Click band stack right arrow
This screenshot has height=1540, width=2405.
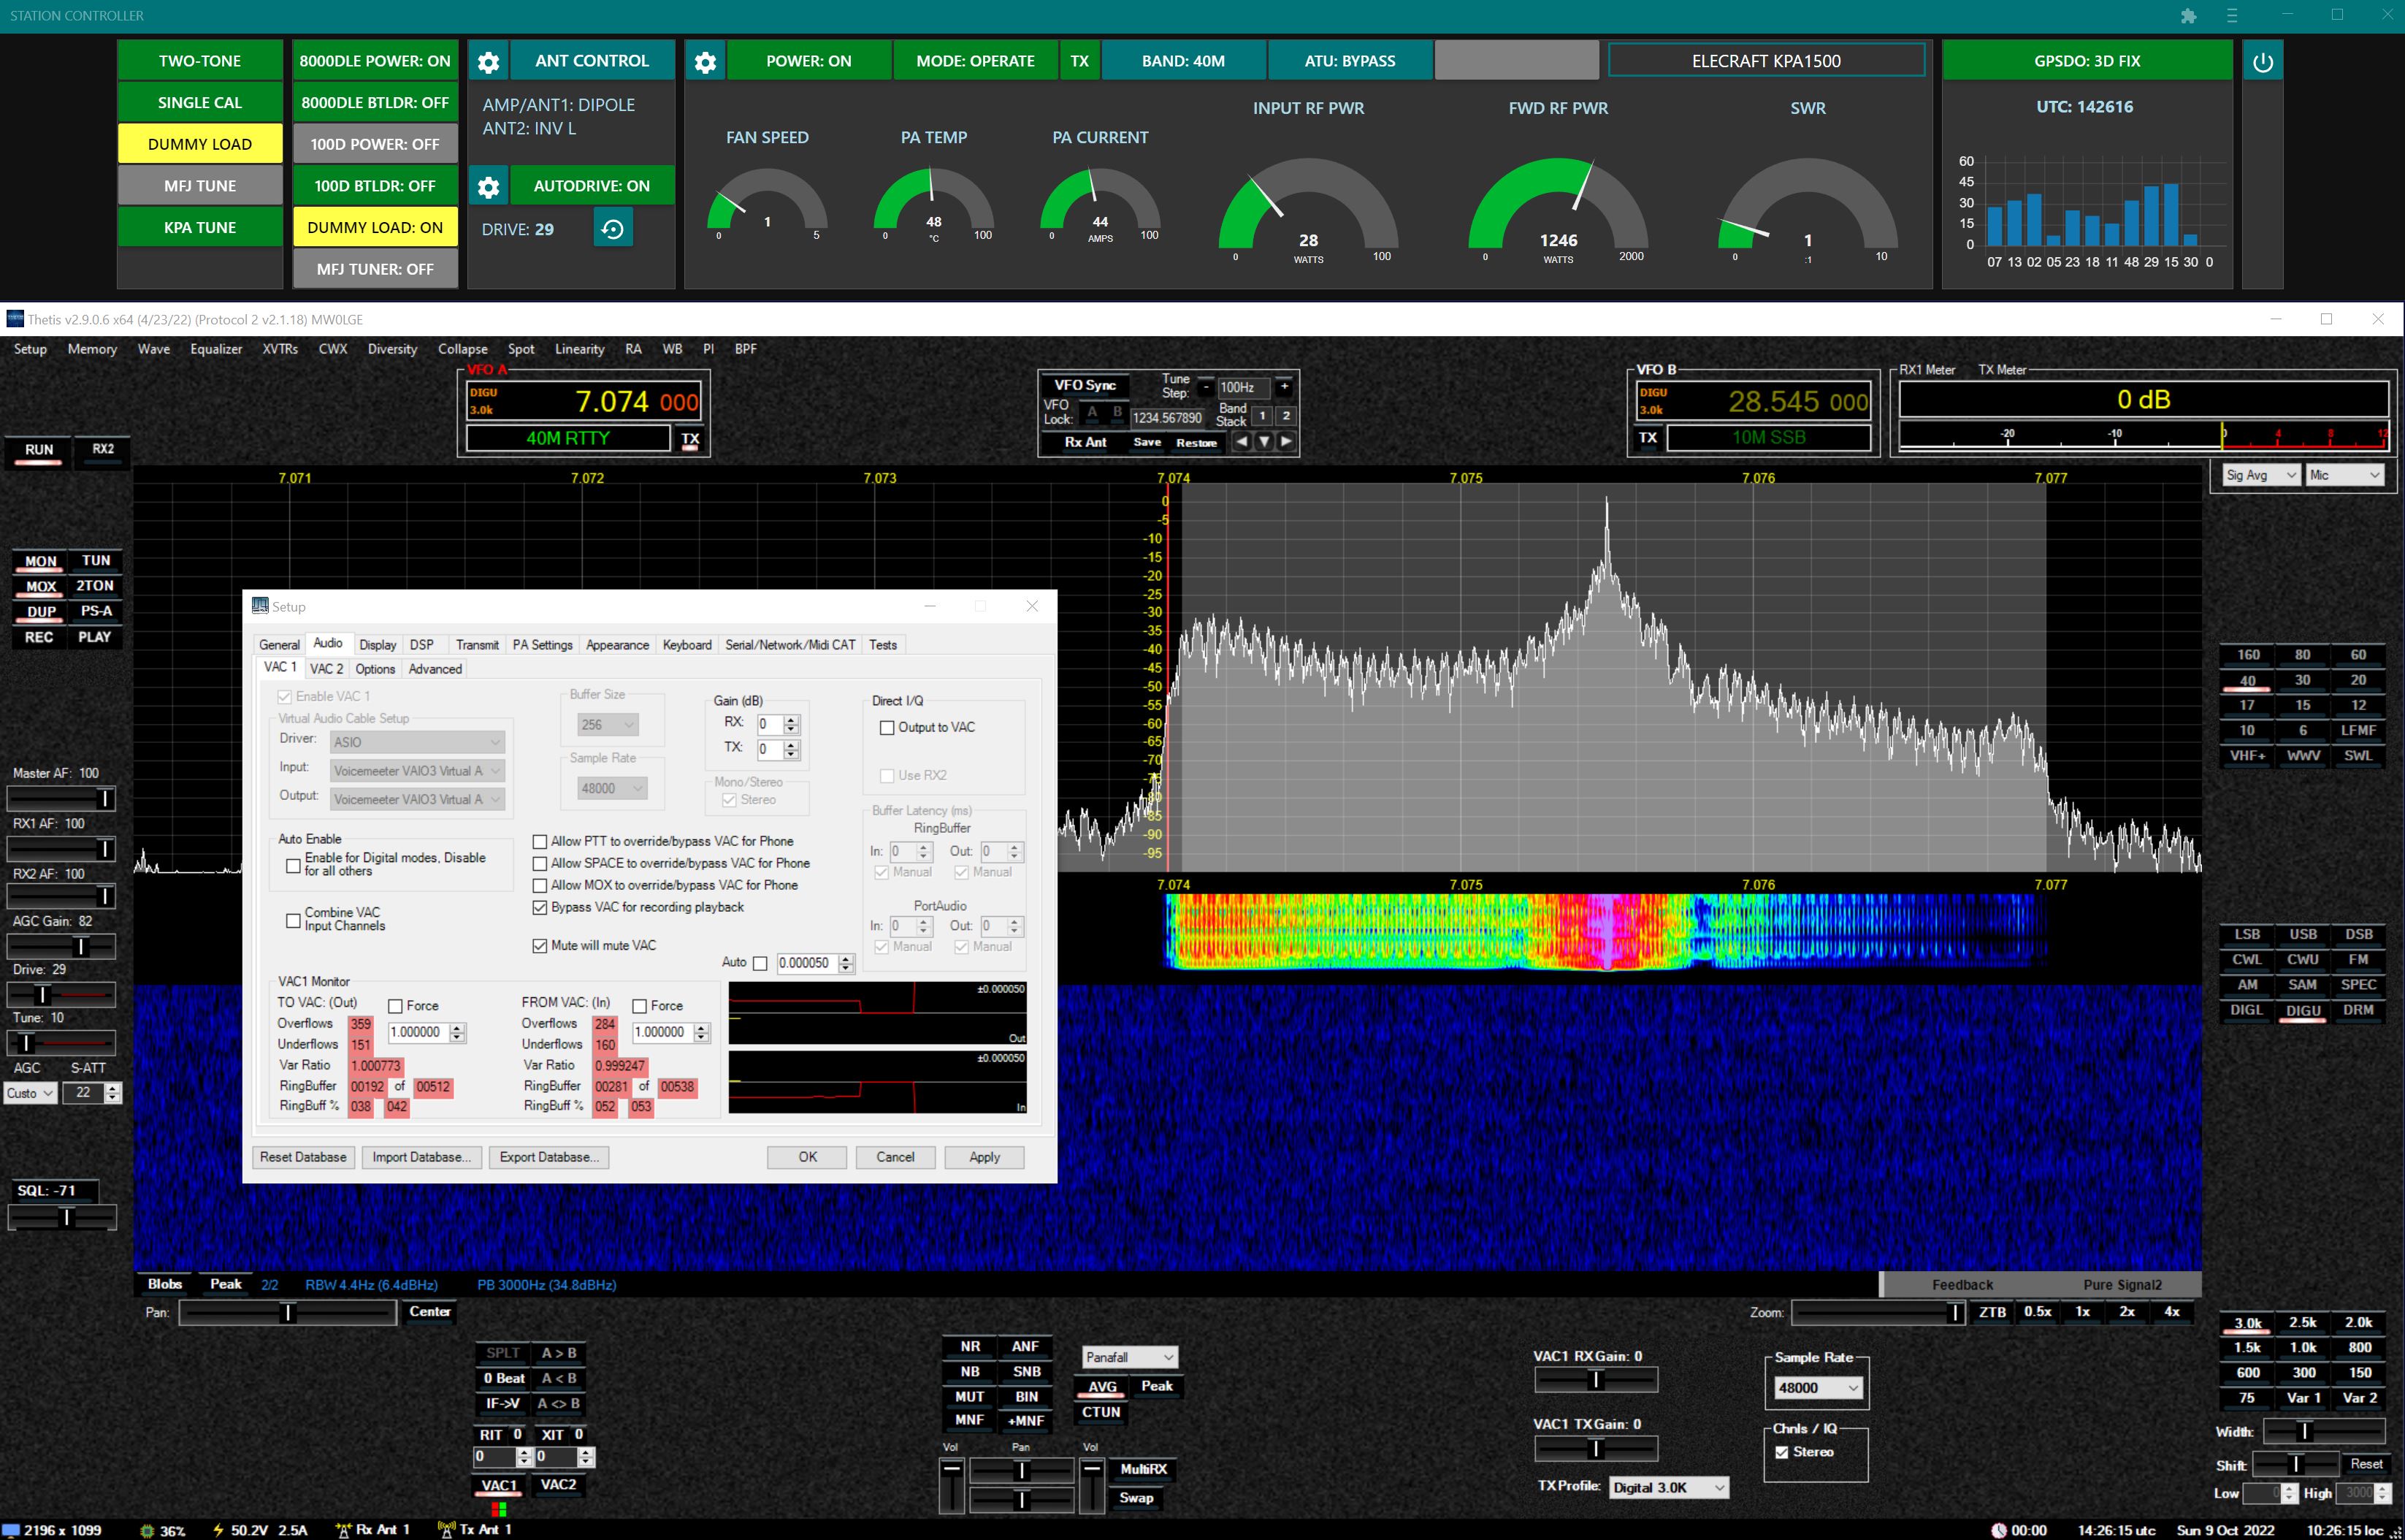tap(1285, 441)
